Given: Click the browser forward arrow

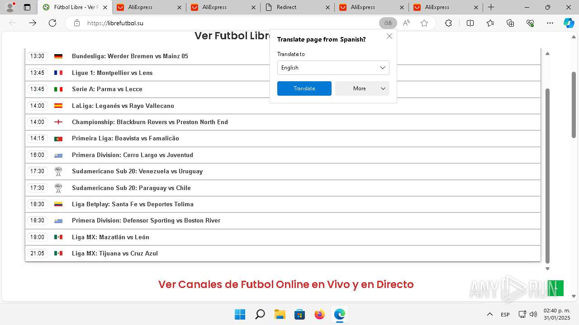Looking at the screenshot, I should (33, 23).
